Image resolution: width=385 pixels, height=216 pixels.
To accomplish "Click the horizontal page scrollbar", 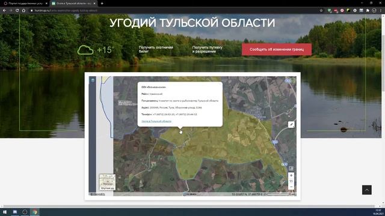I will pyautogui.click(x=189, y=206).
